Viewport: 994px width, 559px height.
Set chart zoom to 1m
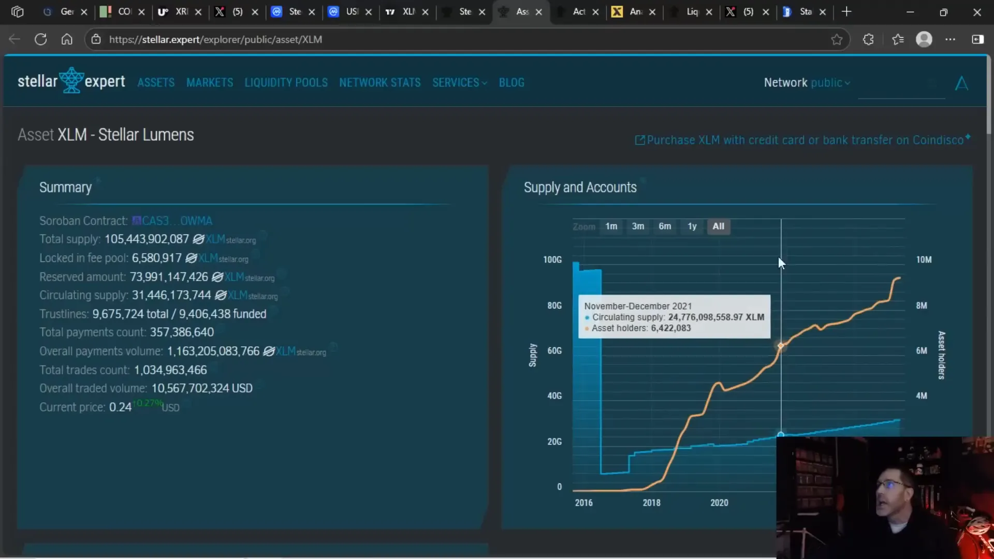click(611, 226)
